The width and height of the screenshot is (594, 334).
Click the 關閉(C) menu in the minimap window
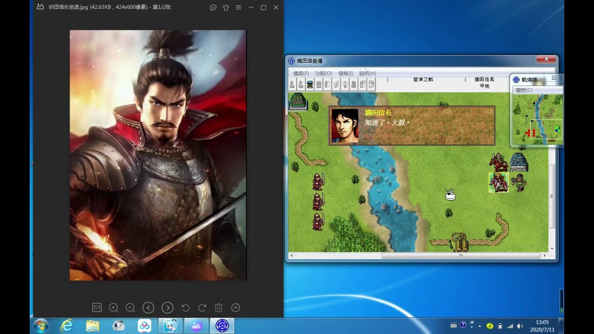click(524, 90)
